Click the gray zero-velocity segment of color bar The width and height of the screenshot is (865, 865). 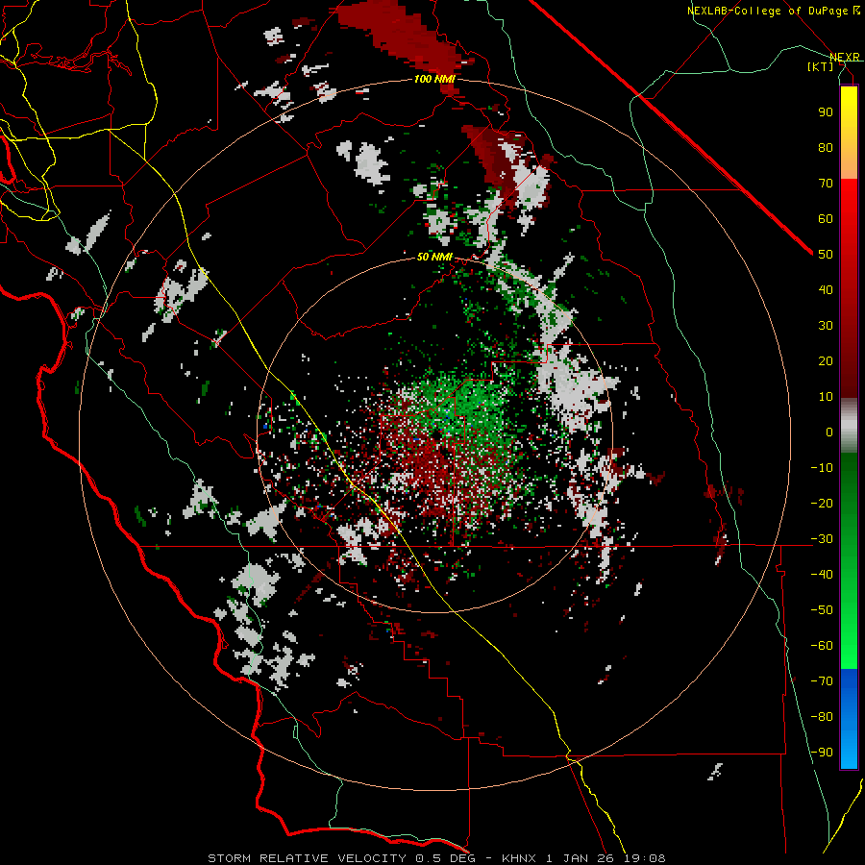849,426
